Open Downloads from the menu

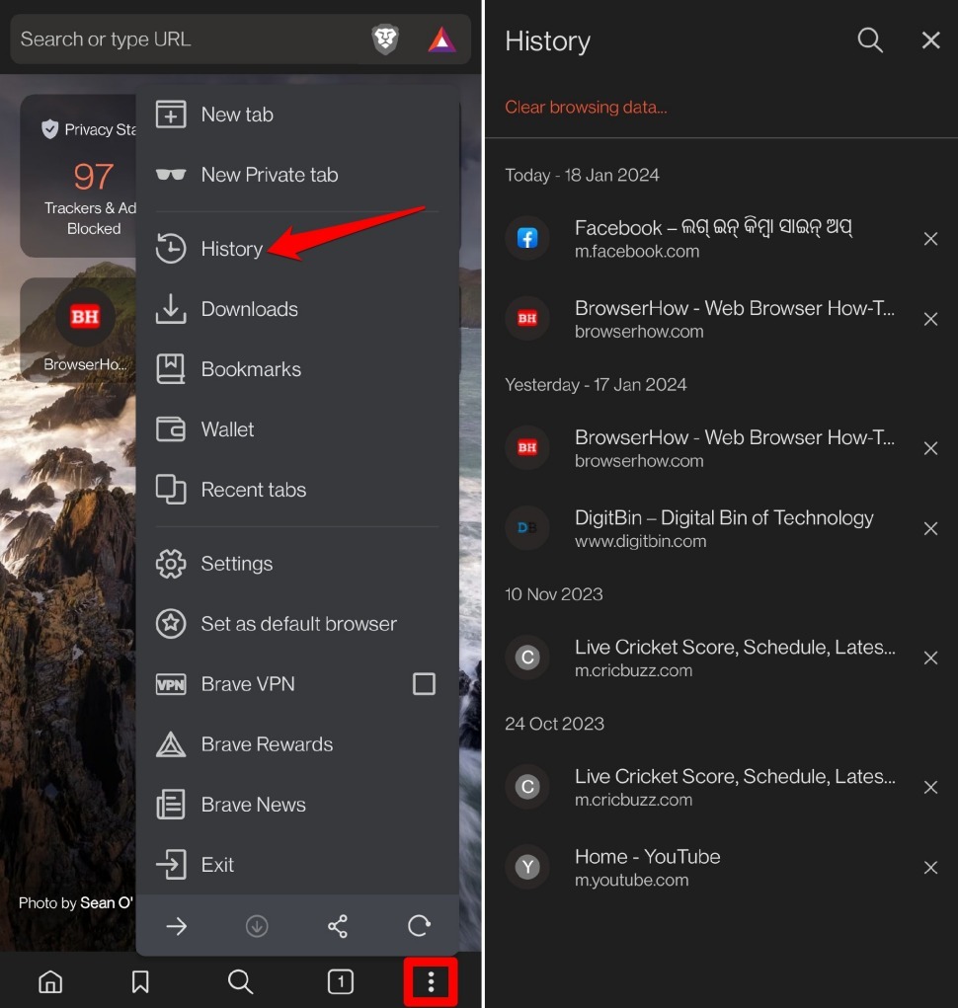[297, 309]
